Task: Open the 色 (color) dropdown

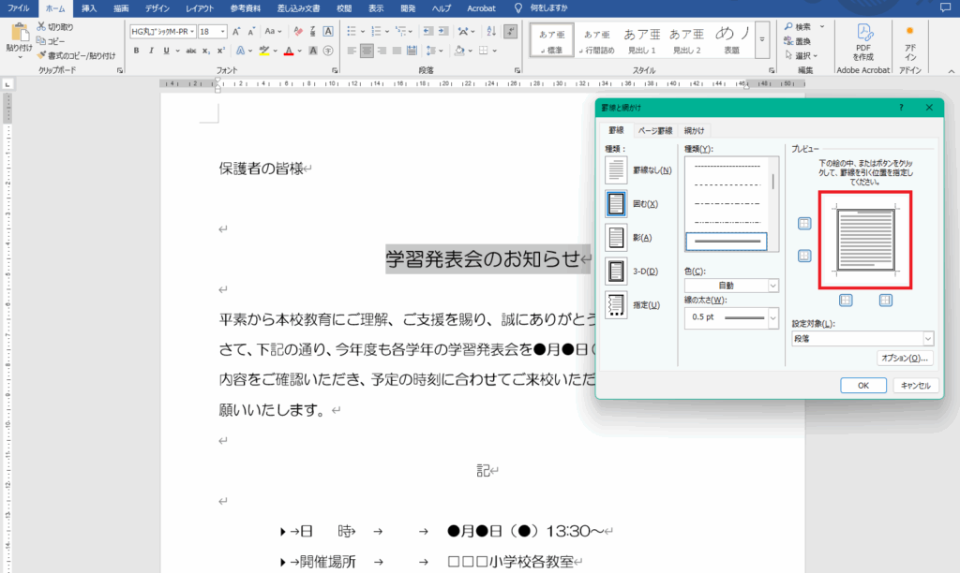Action: tap(731, 286)
